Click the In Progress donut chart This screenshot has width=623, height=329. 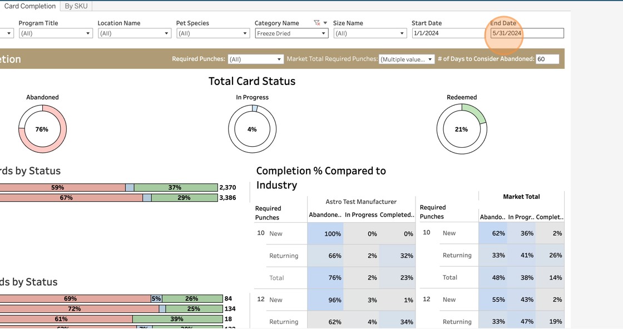[x=252, y=129]
